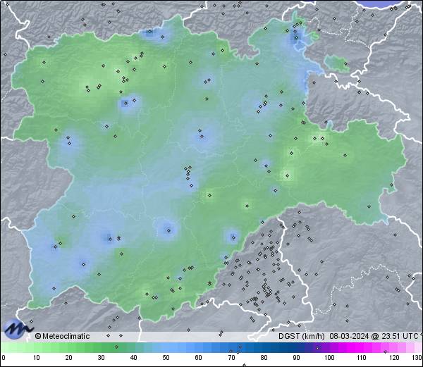Click the ©Meteoclimatic copyright text
The image size is (423, 367).
click(62, 336)
